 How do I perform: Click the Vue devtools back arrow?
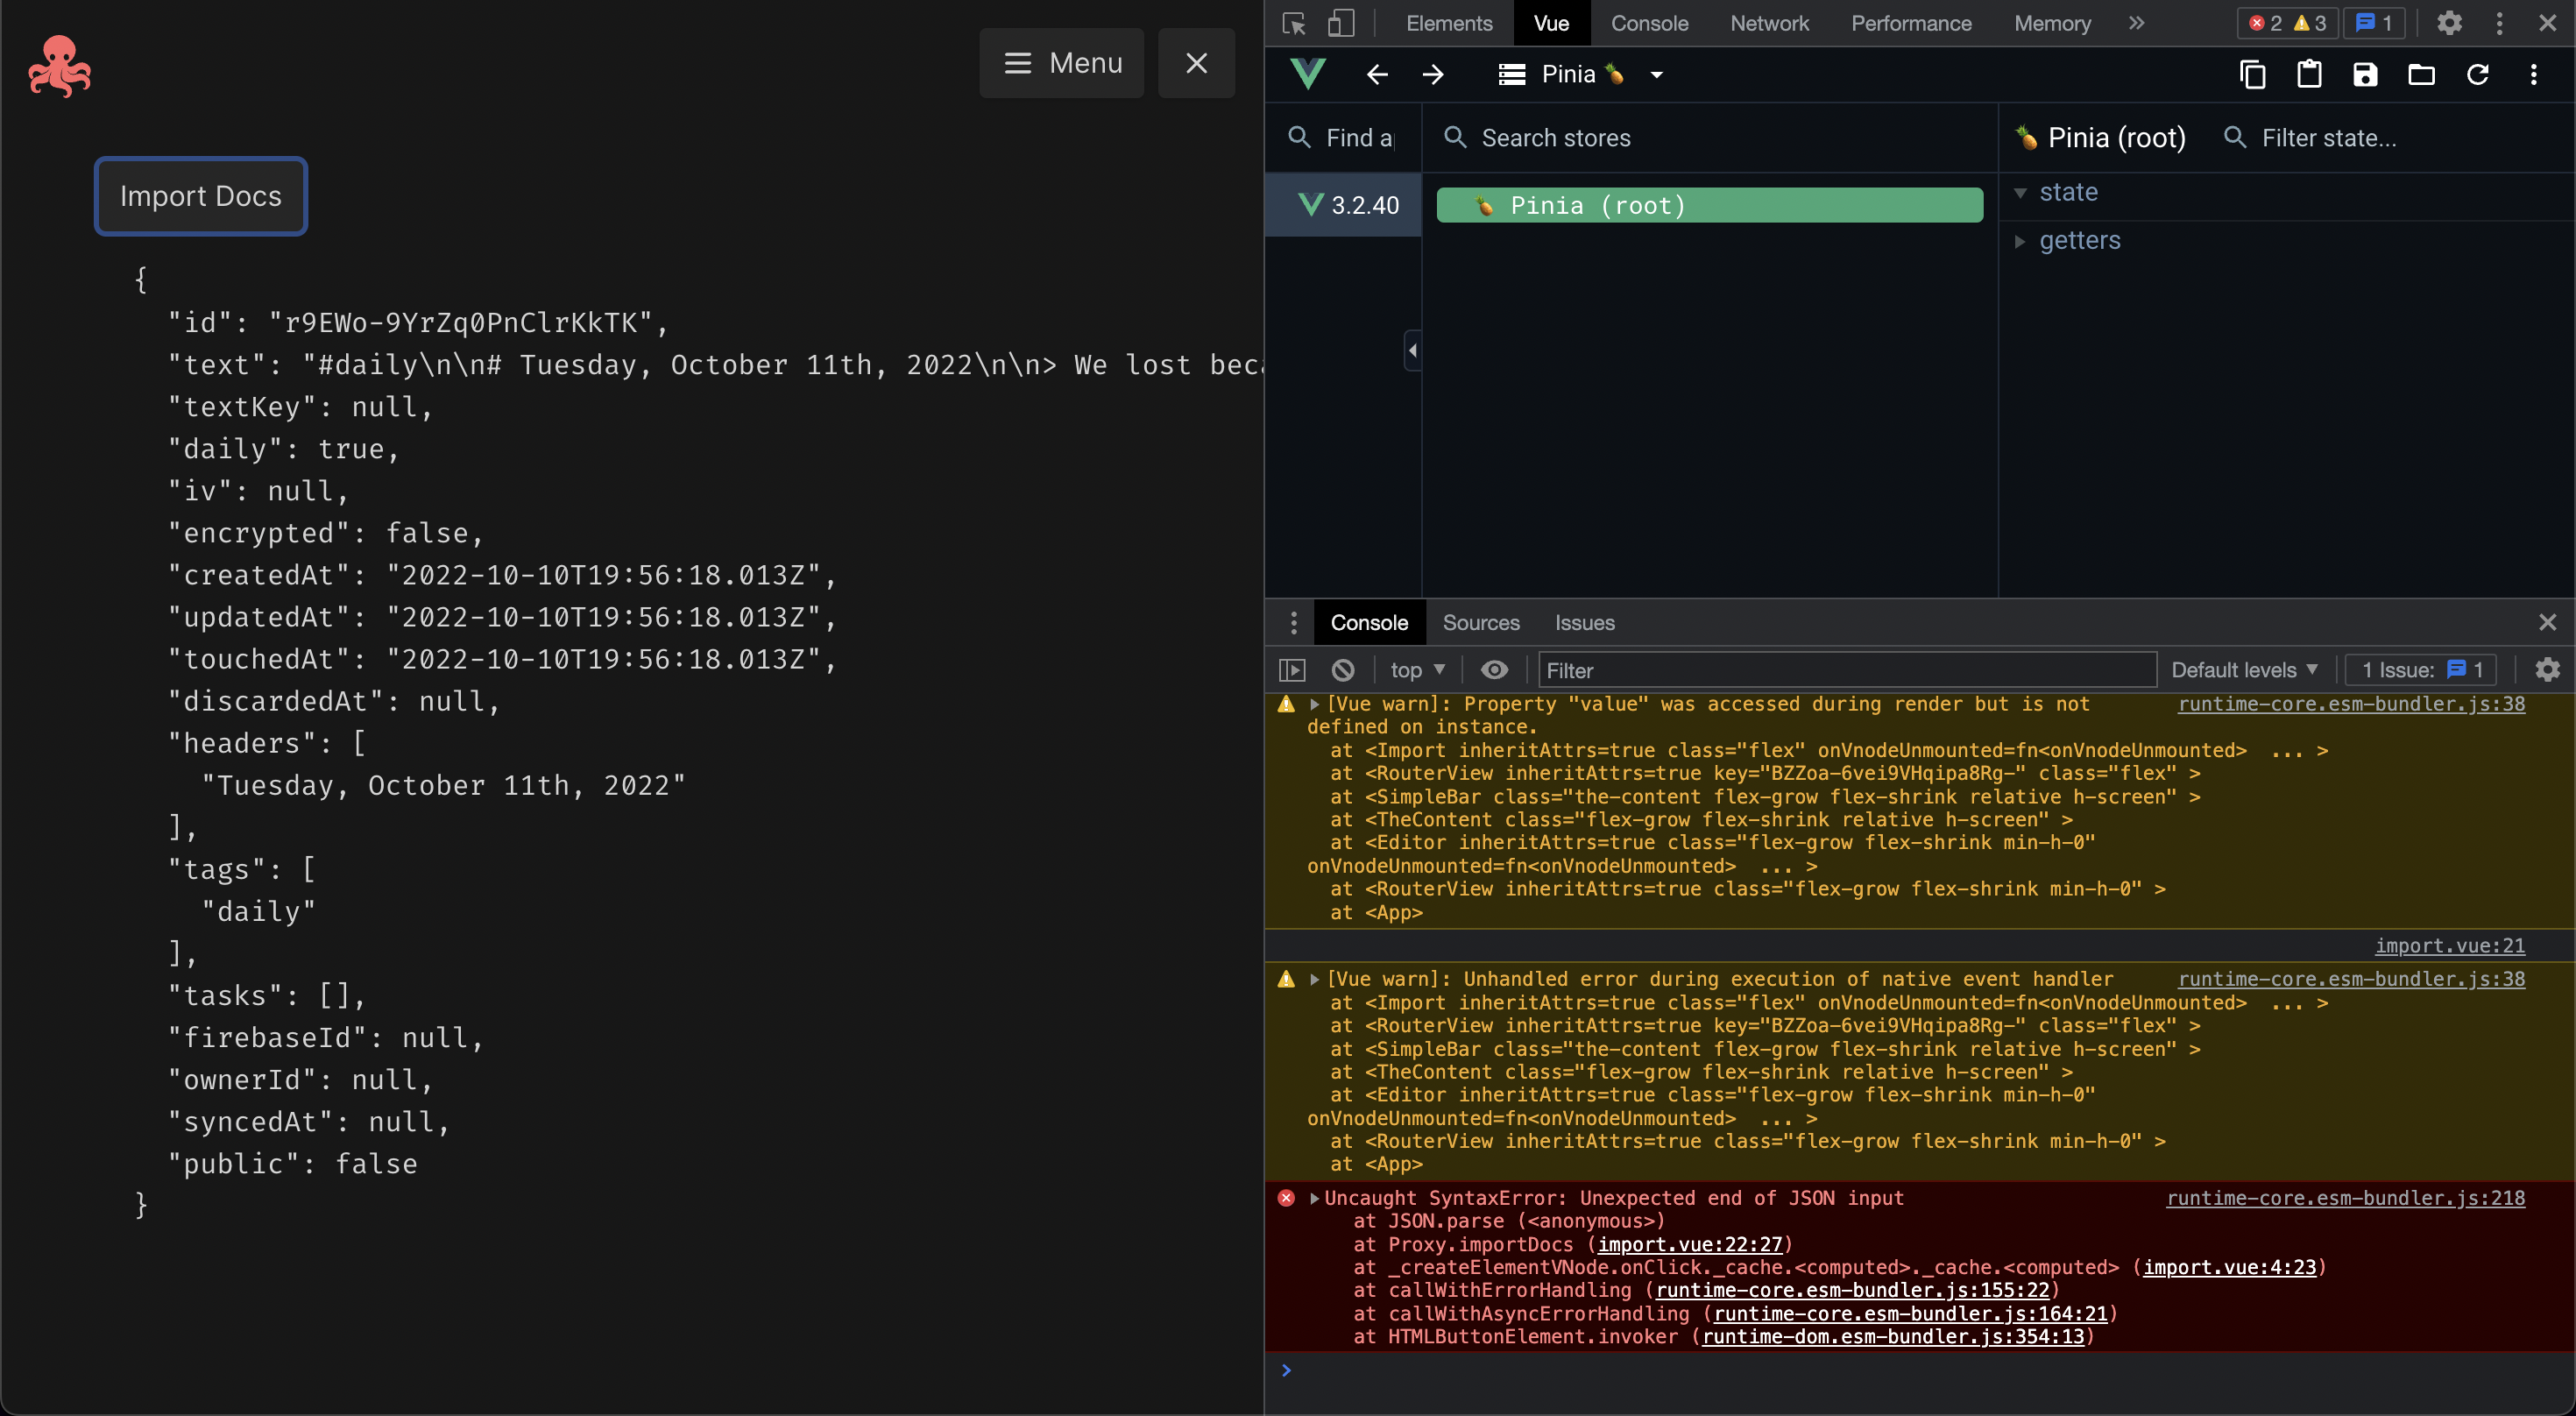(1377, 74)
